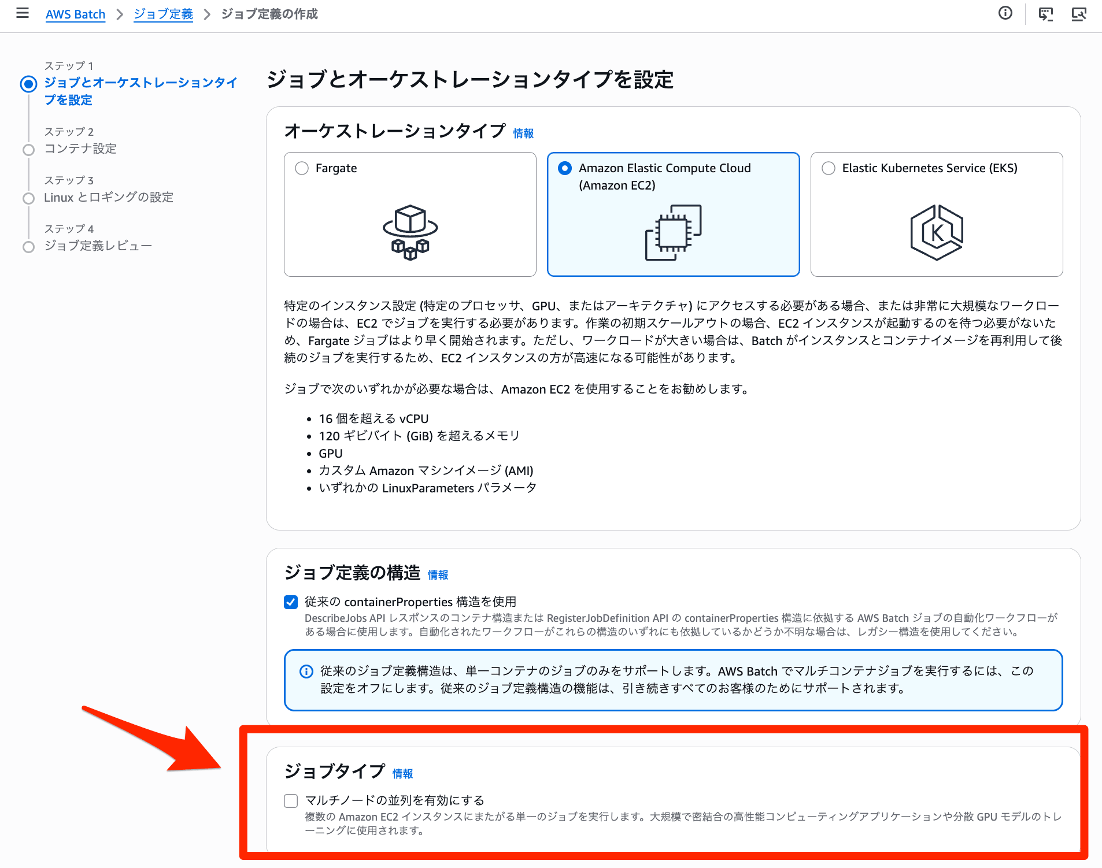Screen dimensions: 1102x868
Task: Enable マルチノードの並列を有効にする checkbox
Action: click(x=291, y=800)
